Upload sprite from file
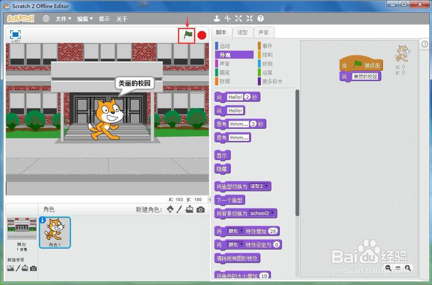 [x=189, y=209]
